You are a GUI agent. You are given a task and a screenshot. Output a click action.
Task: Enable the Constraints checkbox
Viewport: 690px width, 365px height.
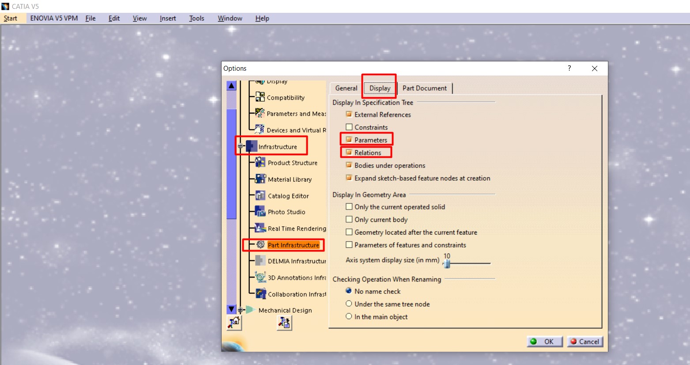coord(349,127)
